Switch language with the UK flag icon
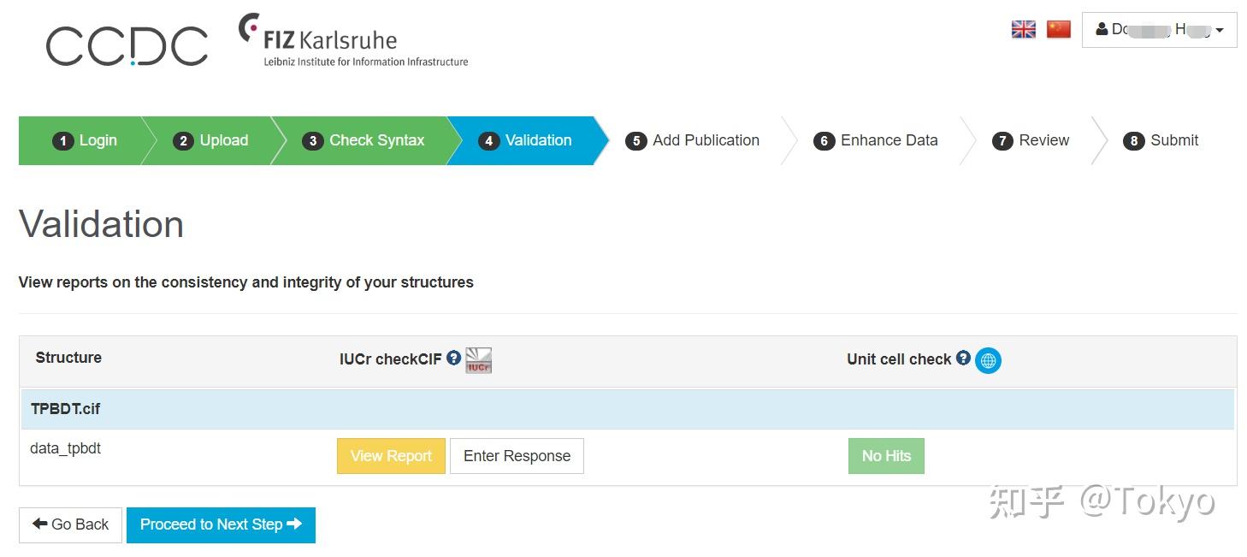Viewport: 1247px width, 557px height. click(x=1023, y=30)
